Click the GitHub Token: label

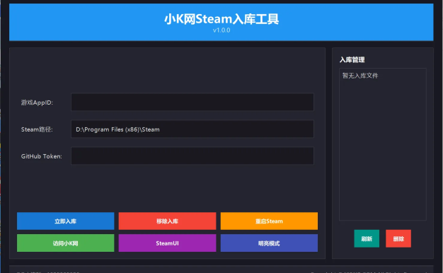(x=42, y=156)
